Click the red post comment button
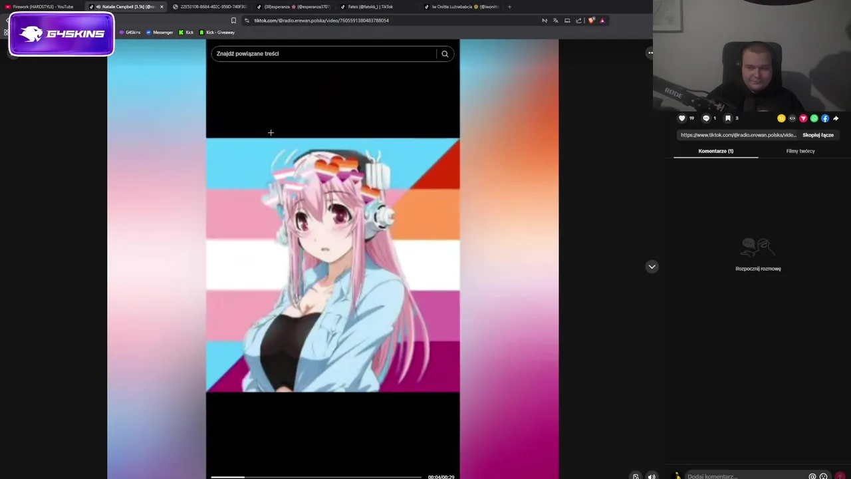Screen dimensions: 851x479 point(840,476)
